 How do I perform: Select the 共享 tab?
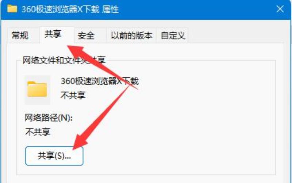coord(53,34)
